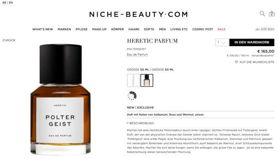
Task: Click the clean beauty circular badge
Action: click(132, 96)
